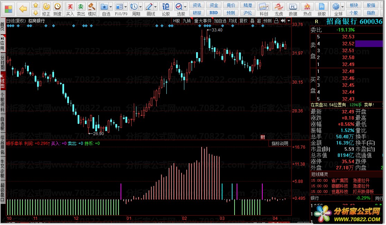Open the 数据 PE icon
Image resolution: width=386 pixels, height=225 pixels.
[293, 7]
